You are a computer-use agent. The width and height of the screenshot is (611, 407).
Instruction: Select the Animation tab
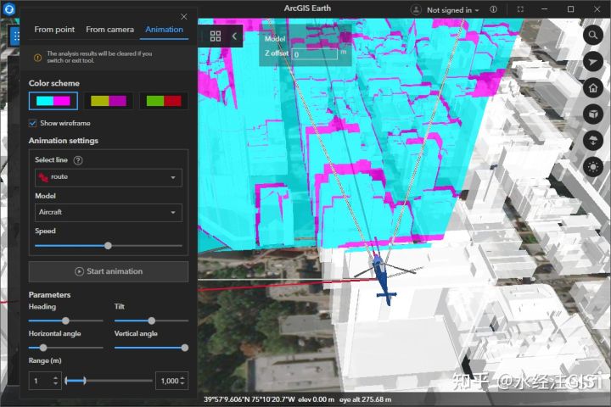pyautogui.click(x=164, y=30)
